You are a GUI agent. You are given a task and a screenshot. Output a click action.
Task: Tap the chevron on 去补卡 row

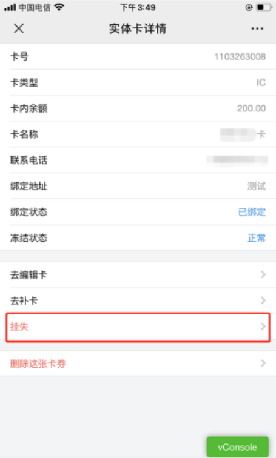tap(263, 300)
